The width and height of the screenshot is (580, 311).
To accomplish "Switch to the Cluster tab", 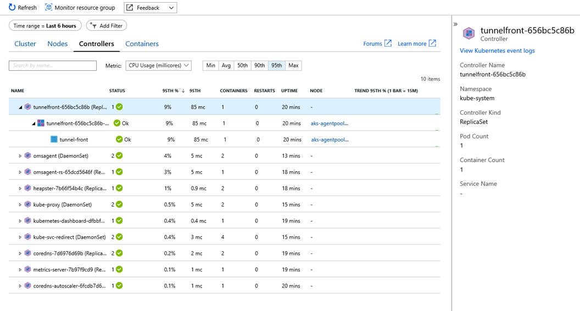I will [25, 43].
